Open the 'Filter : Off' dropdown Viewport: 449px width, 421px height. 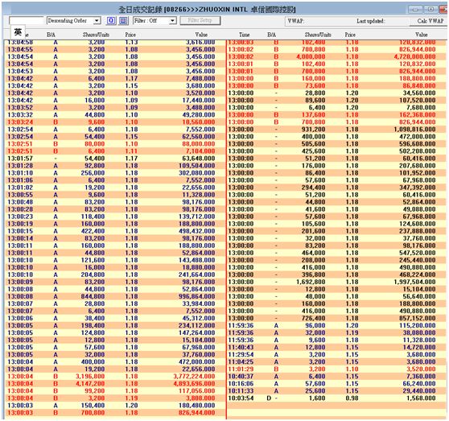(154, 21)
